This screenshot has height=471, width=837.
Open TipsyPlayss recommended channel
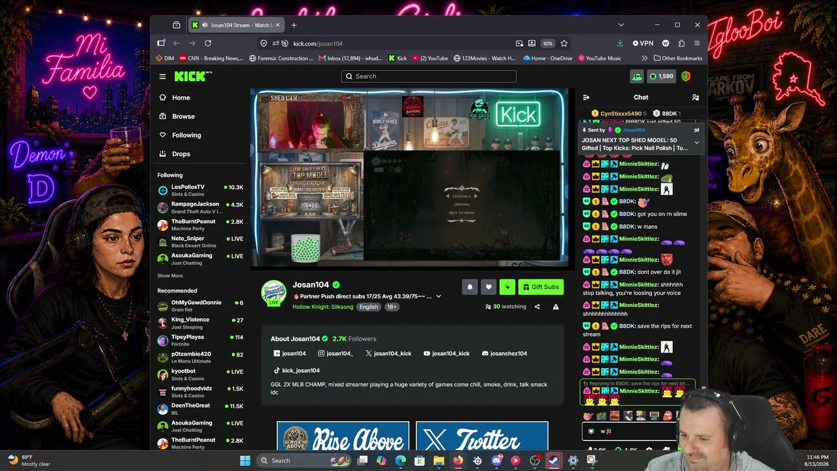point(201,340)
